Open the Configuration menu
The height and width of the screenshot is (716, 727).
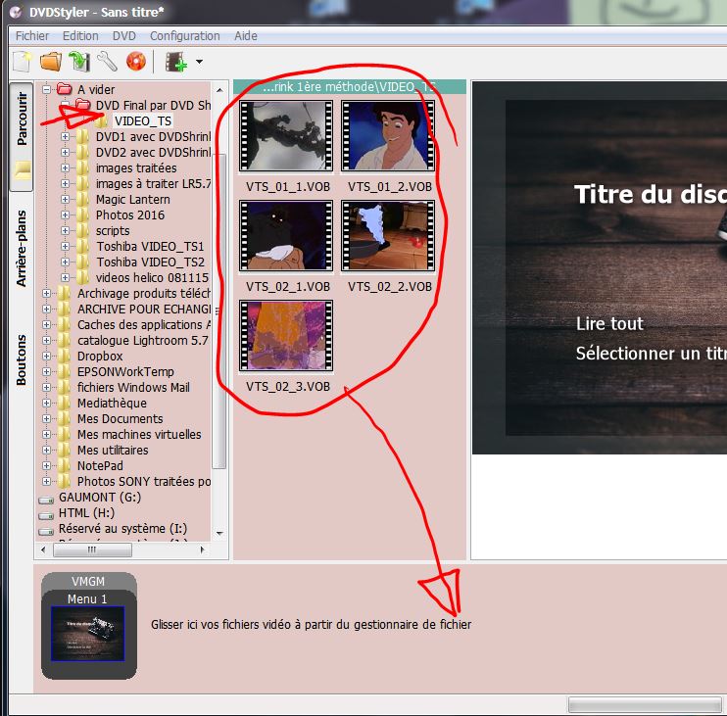(x=184, y=35)
